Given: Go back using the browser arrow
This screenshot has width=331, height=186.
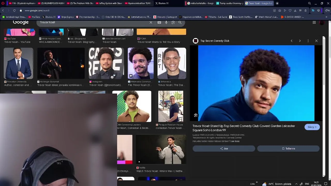Looking at the screenshot, I should 3,10.
